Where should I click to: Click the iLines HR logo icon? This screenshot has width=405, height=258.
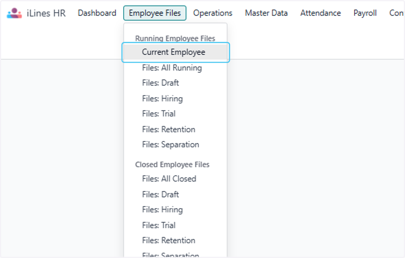(14, 13)
